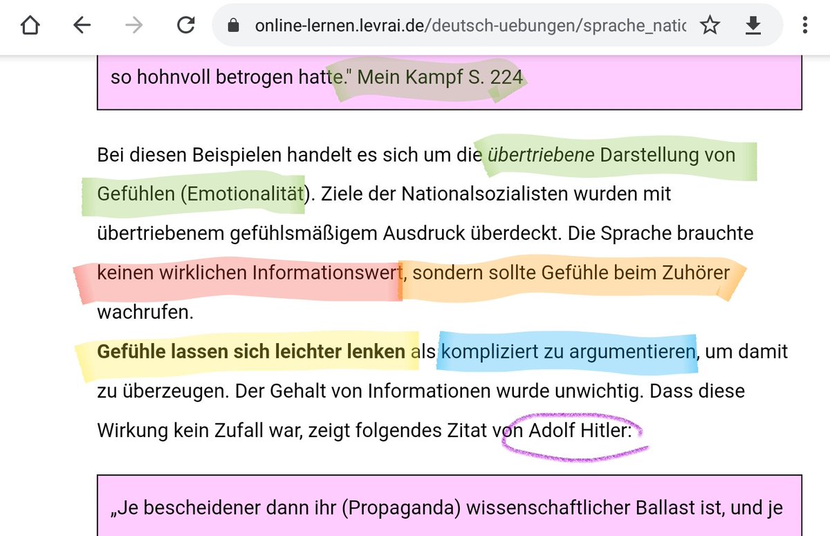
Task: Tap the padlock site security icon
Action: 233,26
